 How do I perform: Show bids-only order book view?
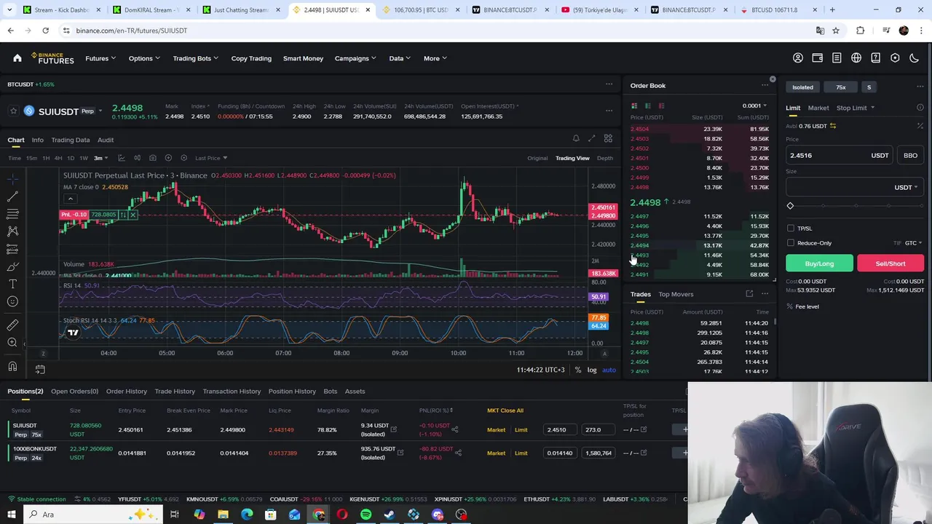tap(648, 106)
